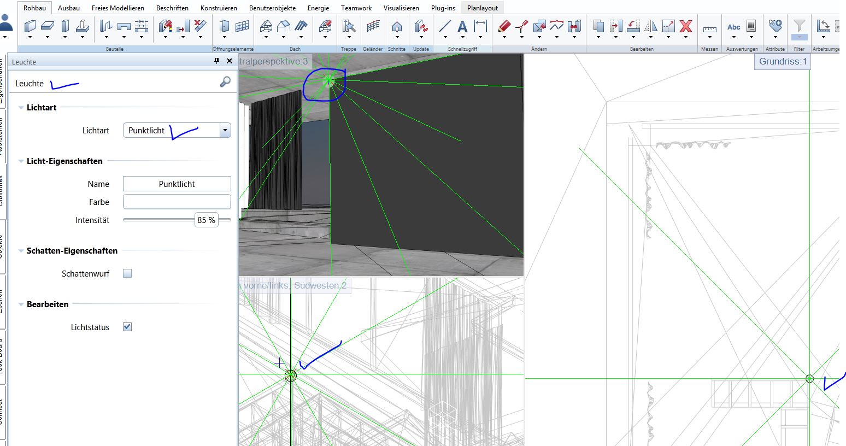Select the line tool in Schnellzugriff
846x446 pixels.
pos(445,26)
